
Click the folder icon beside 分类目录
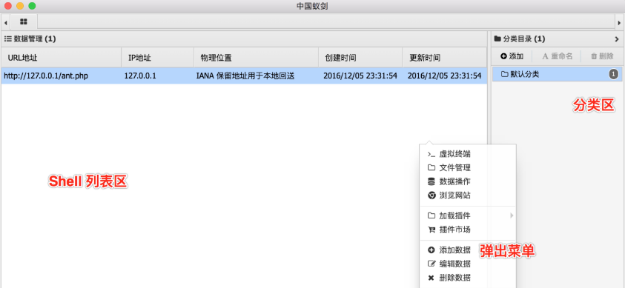(x=497, y=39)
